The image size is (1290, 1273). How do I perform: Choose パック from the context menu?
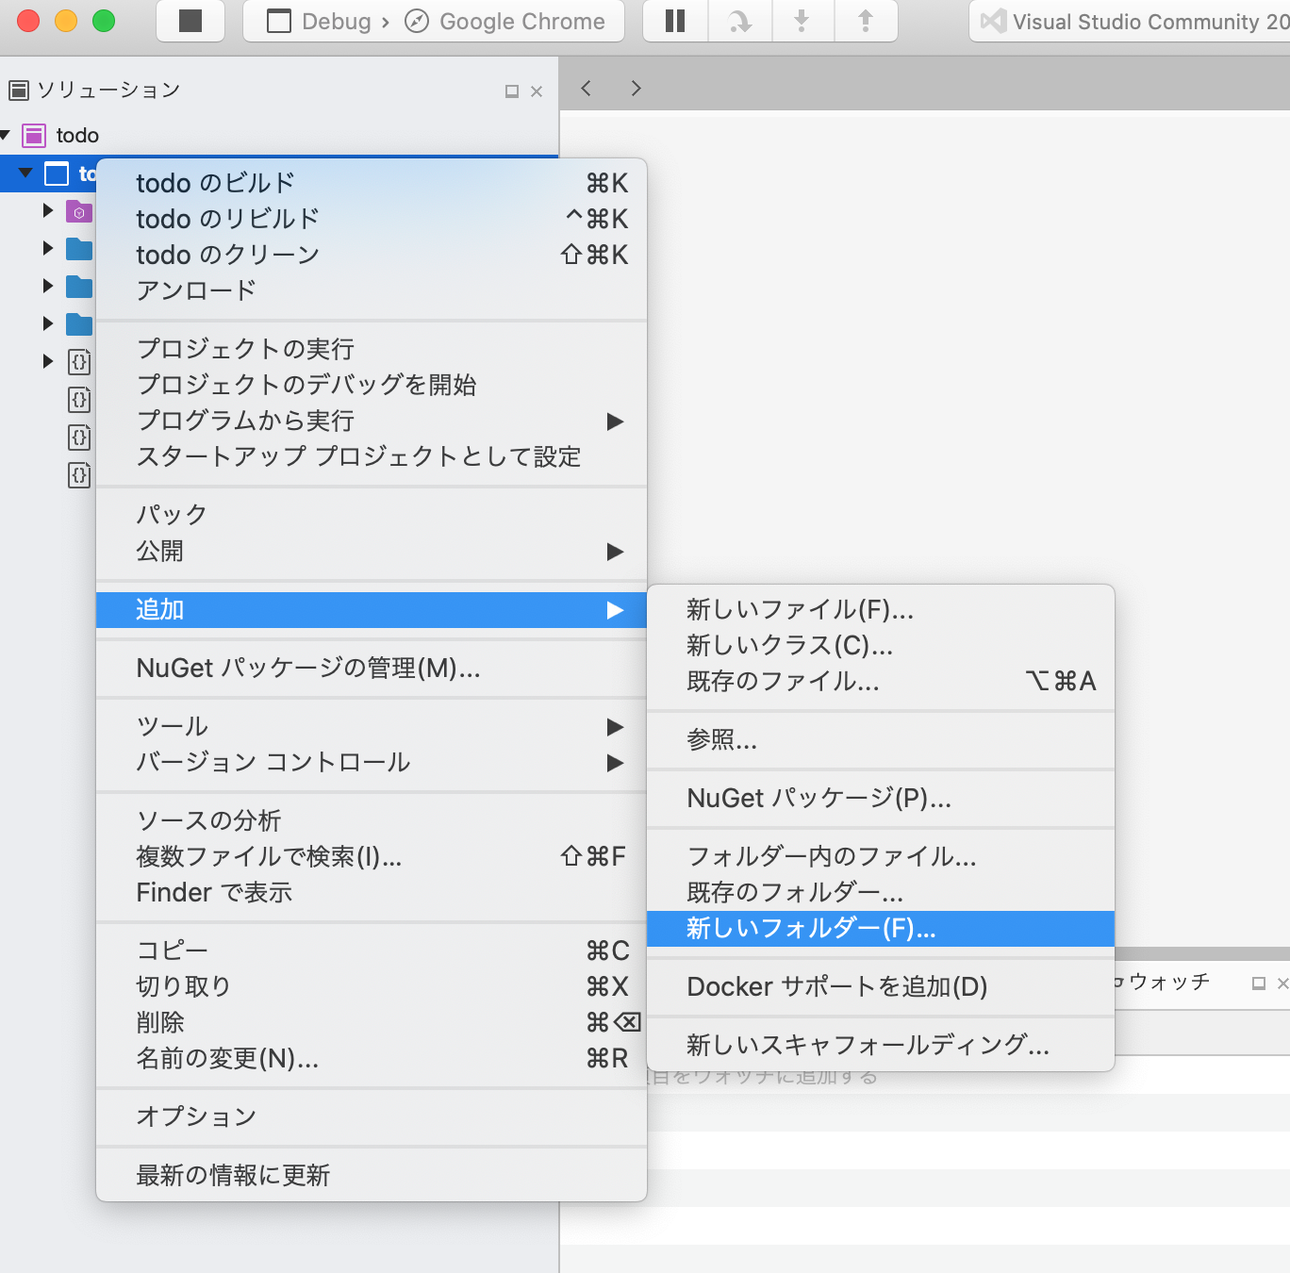click(x=372, y=515)
